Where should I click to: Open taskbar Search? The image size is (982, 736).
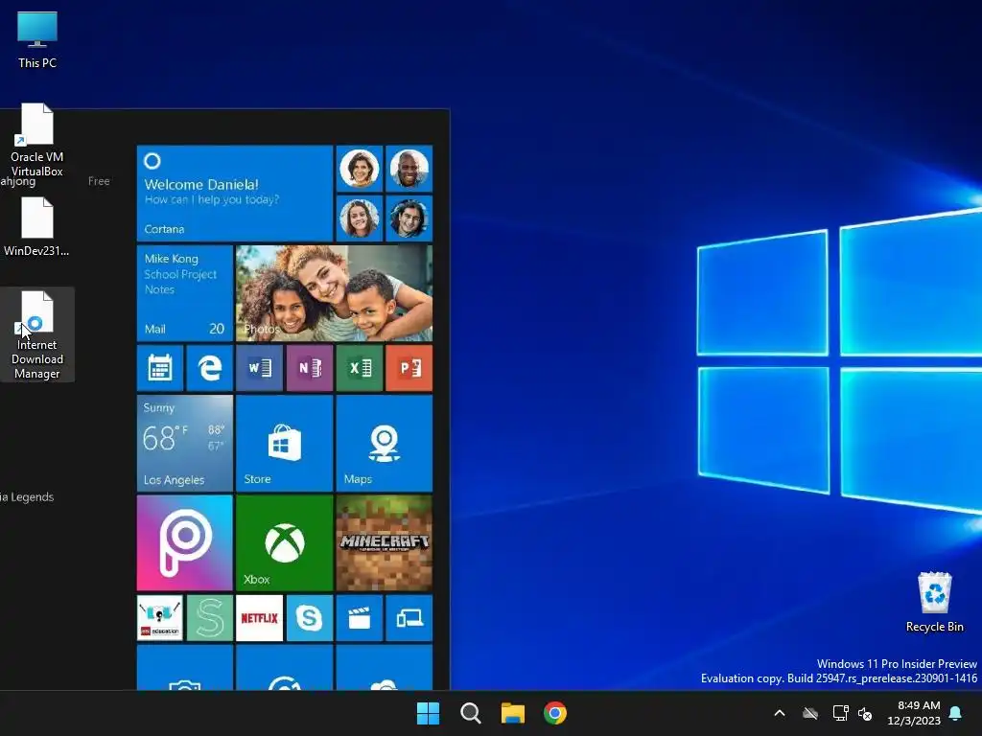click(x=470, y=713)
